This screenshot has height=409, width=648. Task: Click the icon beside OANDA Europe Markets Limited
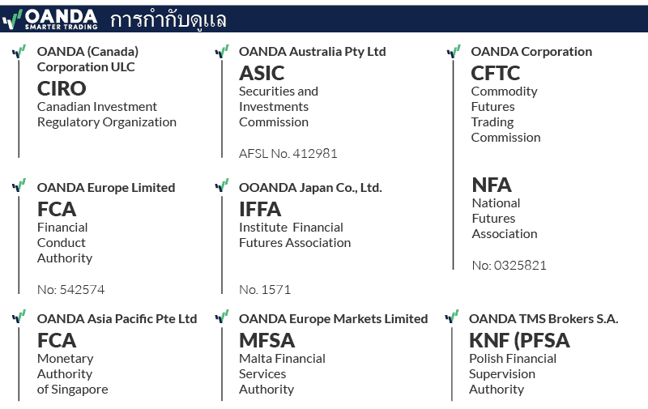tap(221, 317)
